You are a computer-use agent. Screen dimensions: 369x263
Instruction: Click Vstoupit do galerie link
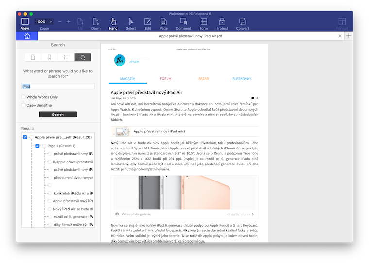pos(136,214)
